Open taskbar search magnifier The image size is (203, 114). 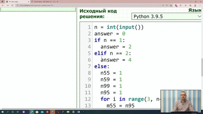pyautogui.click(x=8, y=112)
